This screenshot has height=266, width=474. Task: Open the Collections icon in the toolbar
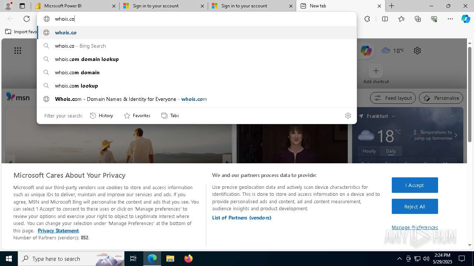tap(418, 19)
